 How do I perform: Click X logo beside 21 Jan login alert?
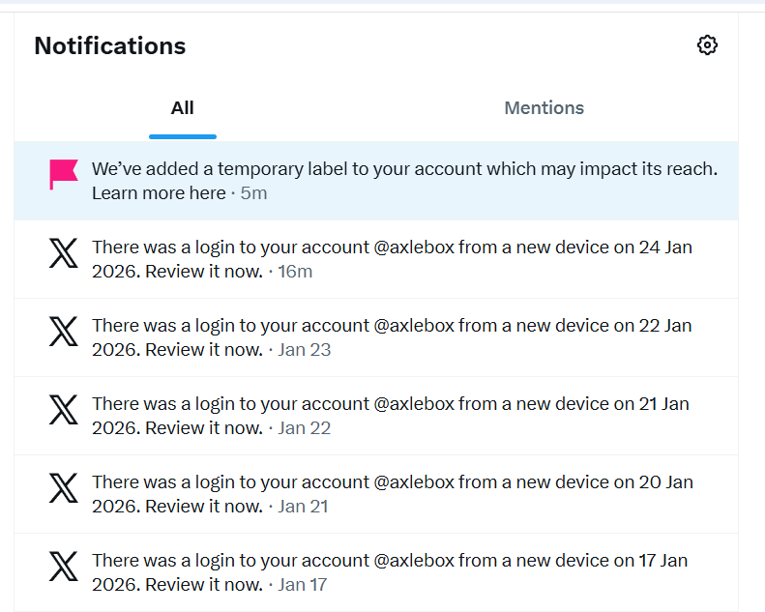[x=64, y=410]
